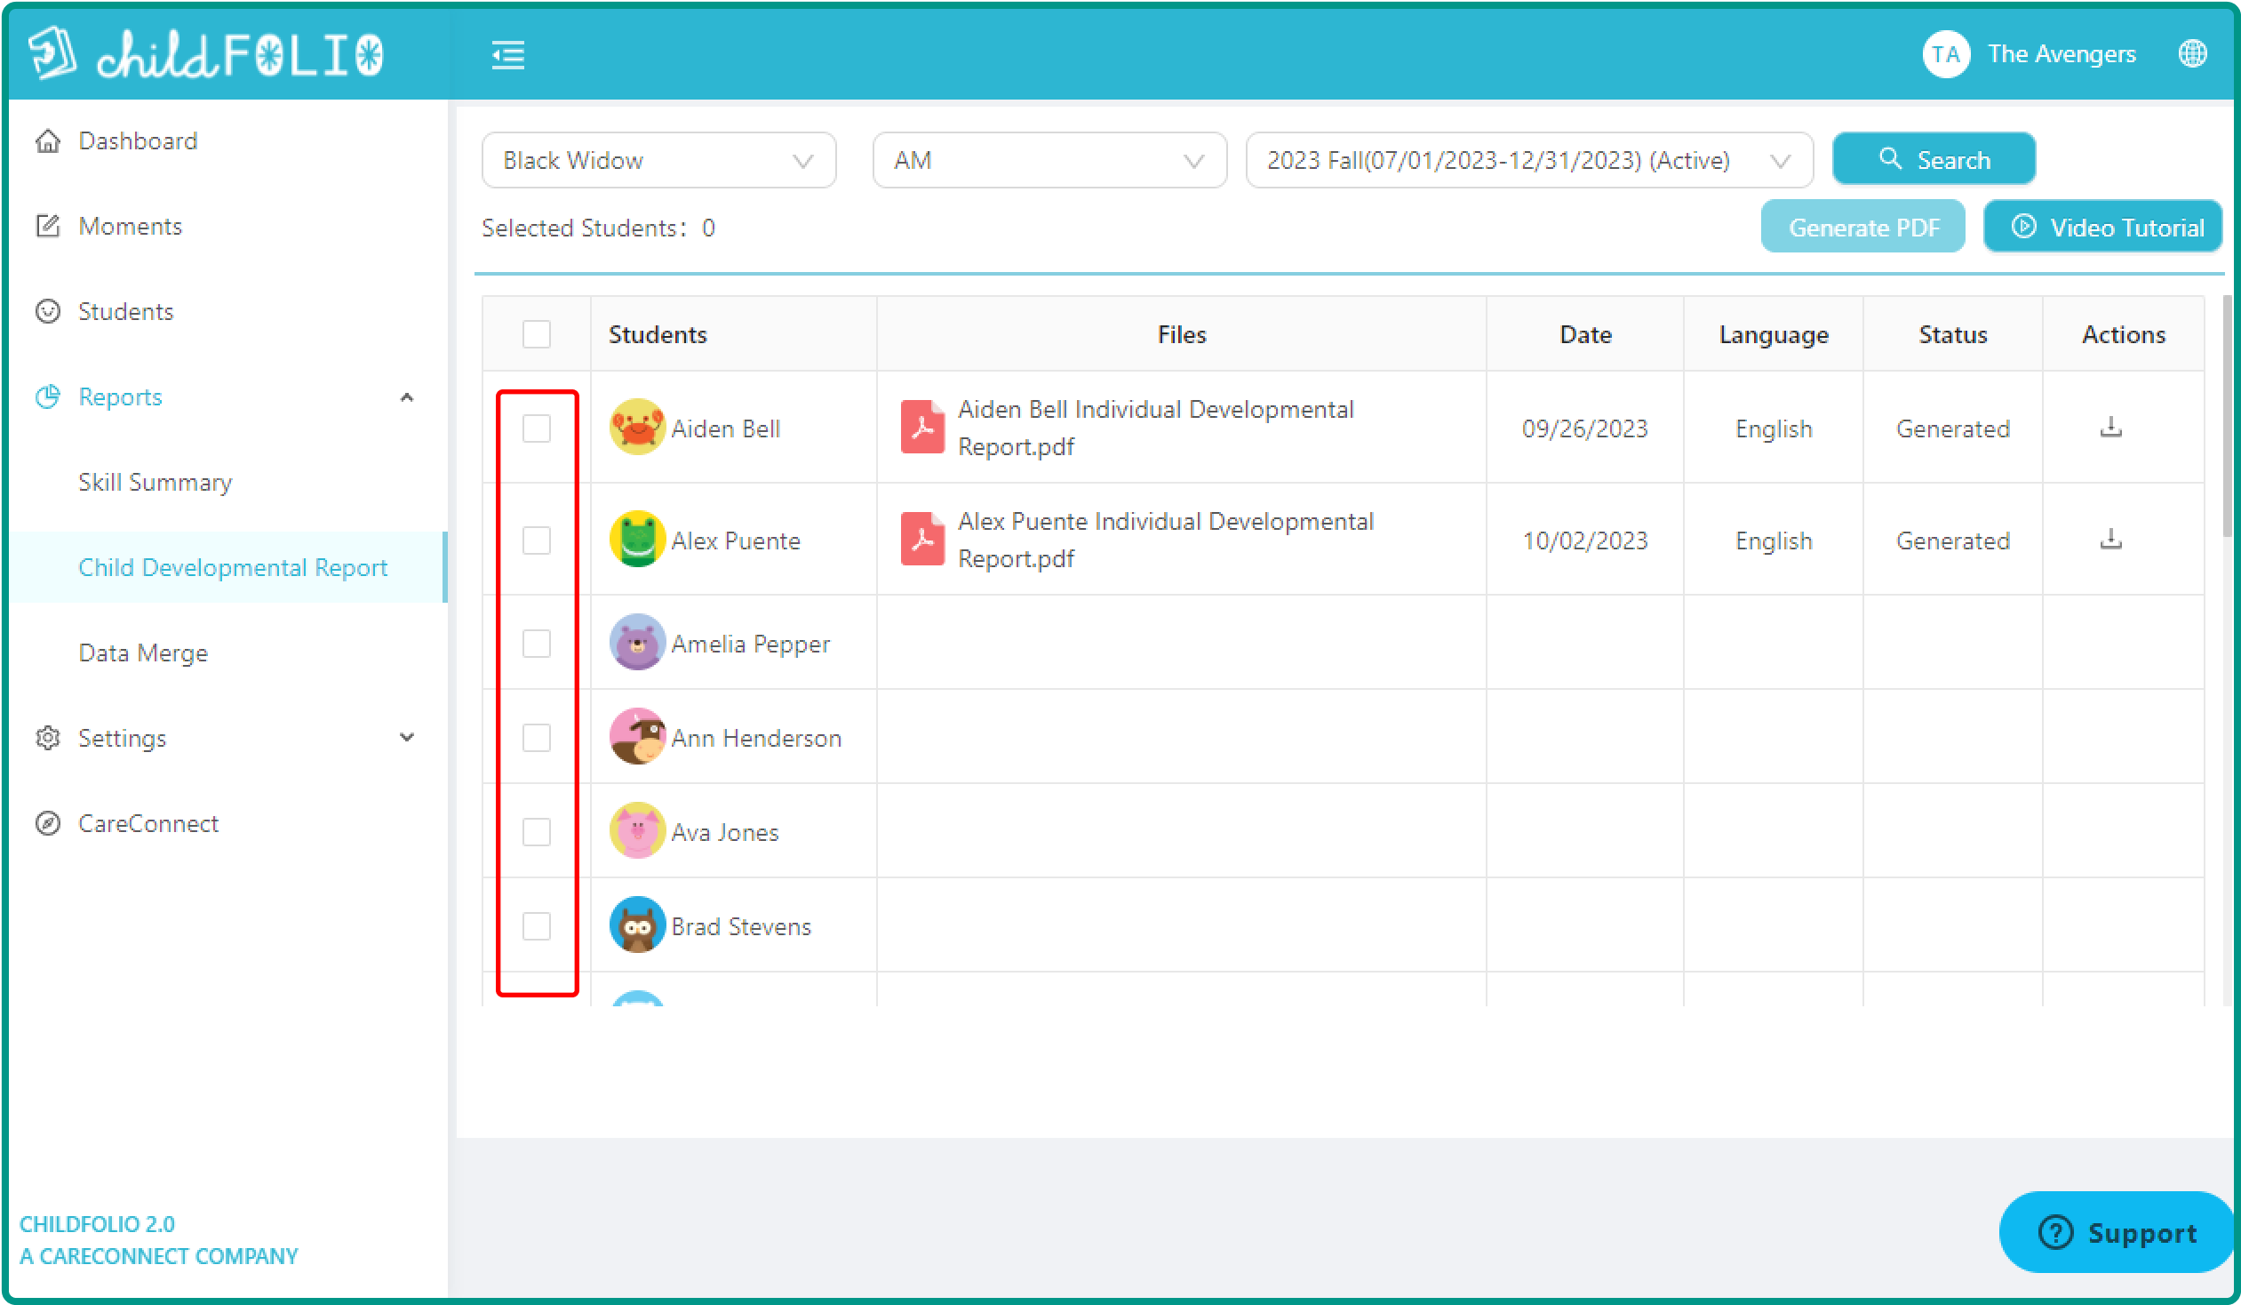Click The Avengers account name
This screenshot has width=2241, height=1305.
2062,54
